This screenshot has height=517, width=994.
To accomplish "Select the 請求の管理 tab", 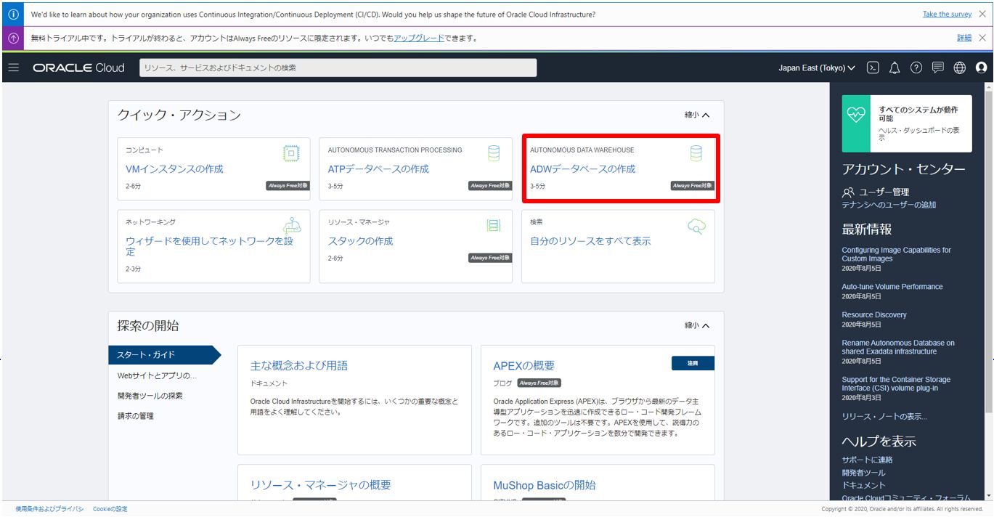I will (136, 416).
